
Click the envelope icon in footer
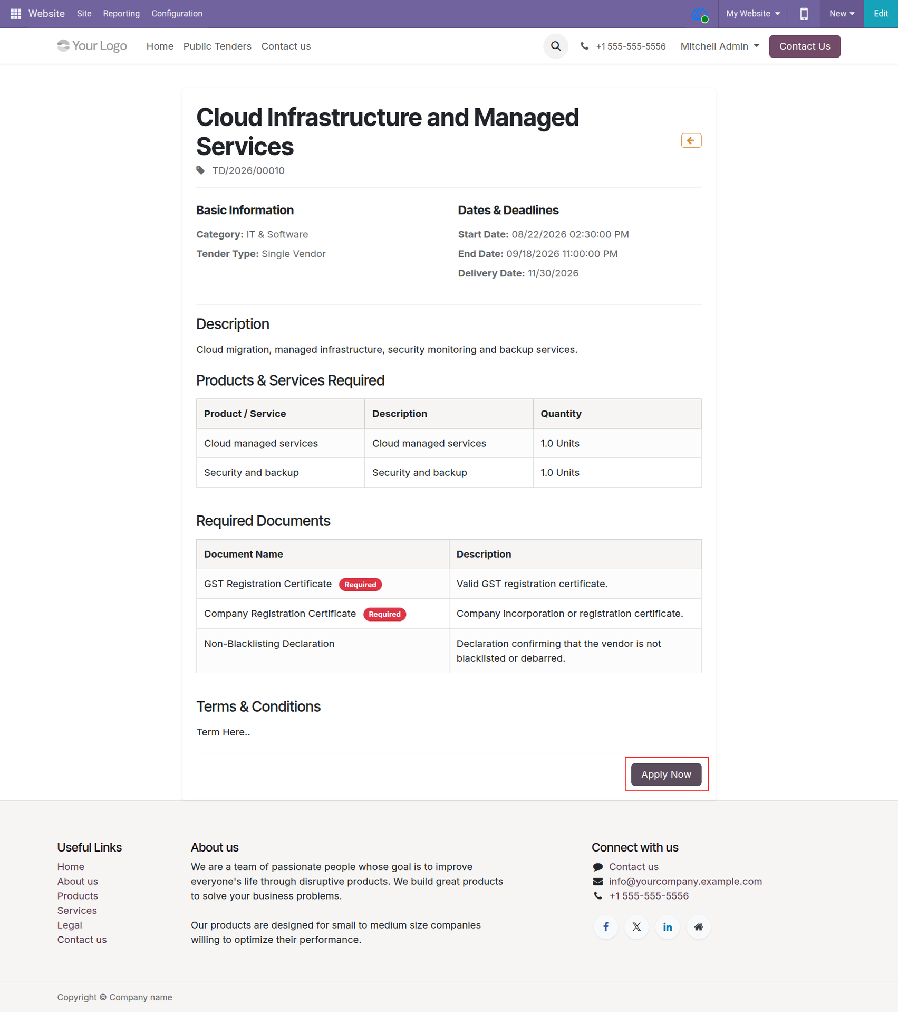[597, 881]
